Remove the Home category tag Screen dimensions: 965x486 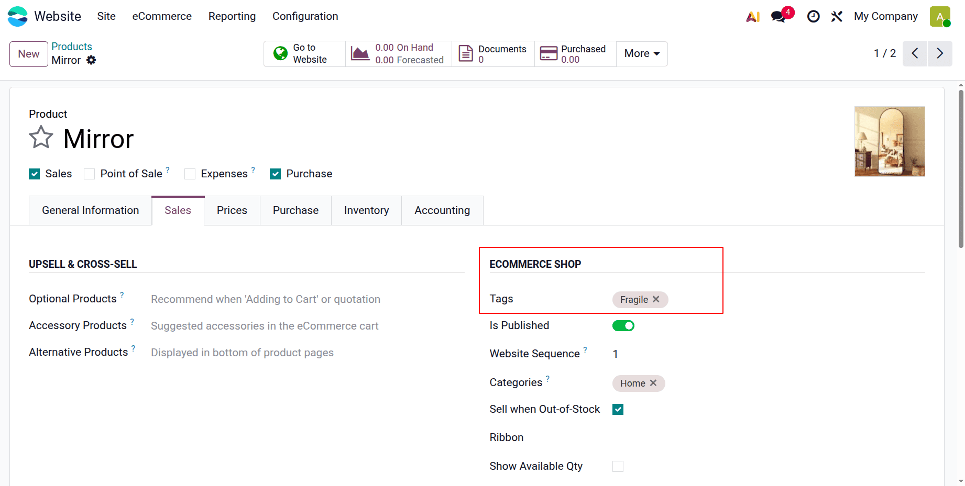pyautogui.click(x=653, y=383)
